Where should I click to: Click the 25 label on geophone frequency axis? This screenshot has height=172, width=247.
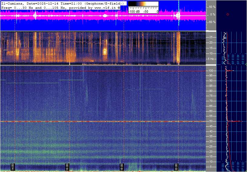pos(211,37)
